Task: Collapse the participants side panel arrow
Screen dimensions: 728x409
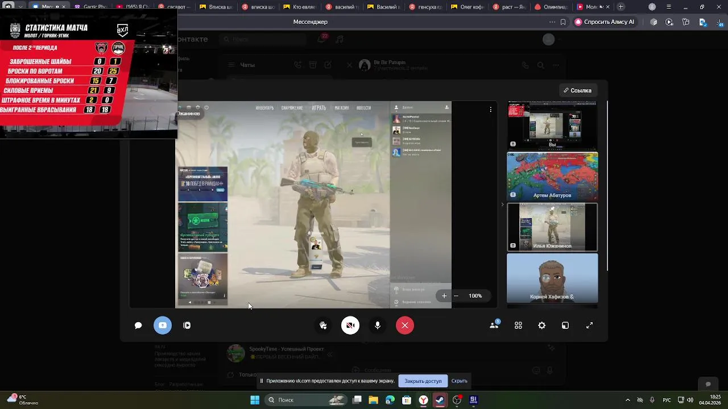Action: [x=502, y=204]
